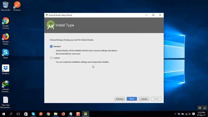Select New Text Document file on desktop
The width and height of the screenshot is (208, 117).
6,102
